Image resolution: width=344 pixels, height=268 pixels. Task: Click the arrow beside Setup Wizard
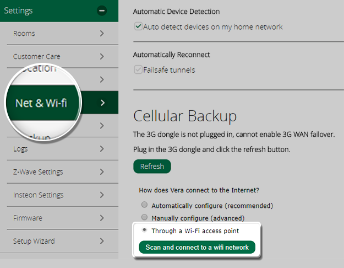102,242
